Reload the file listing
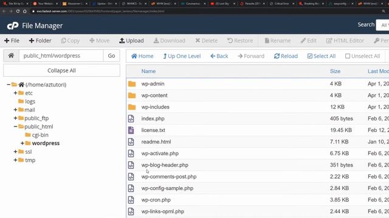 click(286, 56)
